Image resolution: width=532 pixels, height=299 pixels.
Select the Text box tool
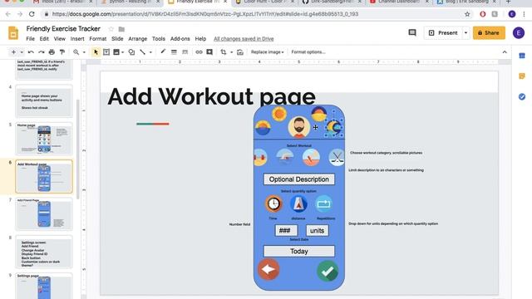[106, 52]
